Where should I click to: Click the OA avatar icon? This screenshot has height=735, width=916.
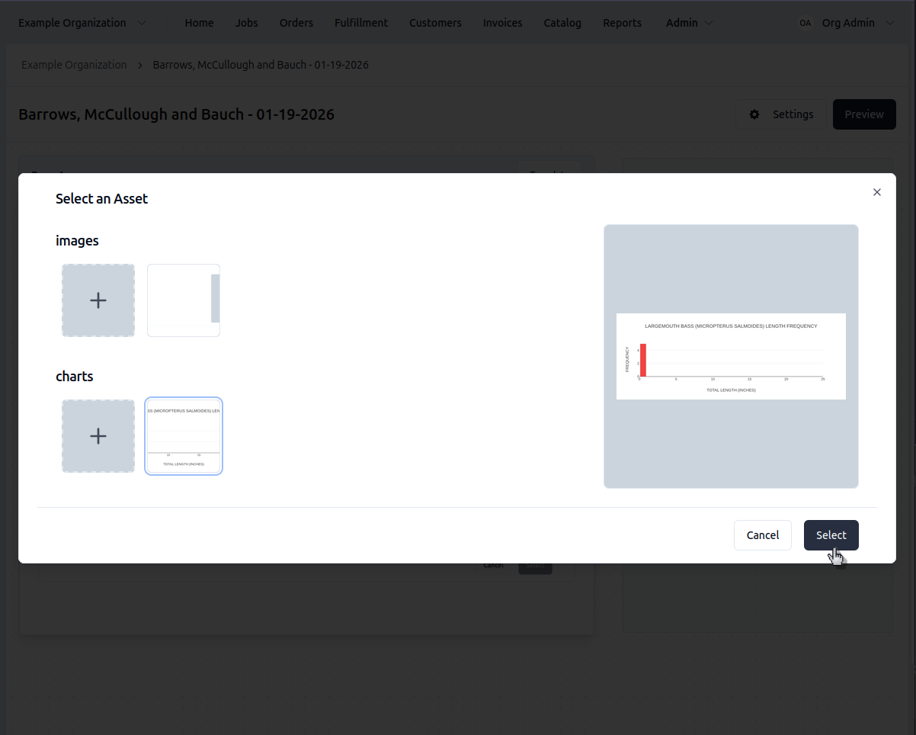pyautogui.click(x=805, y=23)
